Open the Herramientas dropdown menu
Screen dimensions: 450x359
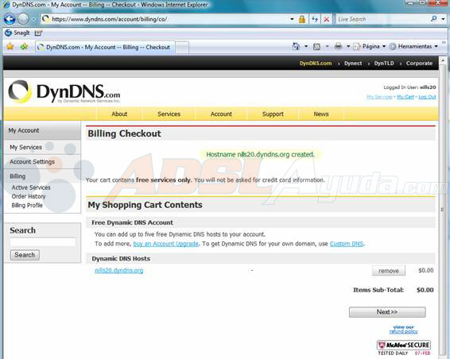click(413, 46)
